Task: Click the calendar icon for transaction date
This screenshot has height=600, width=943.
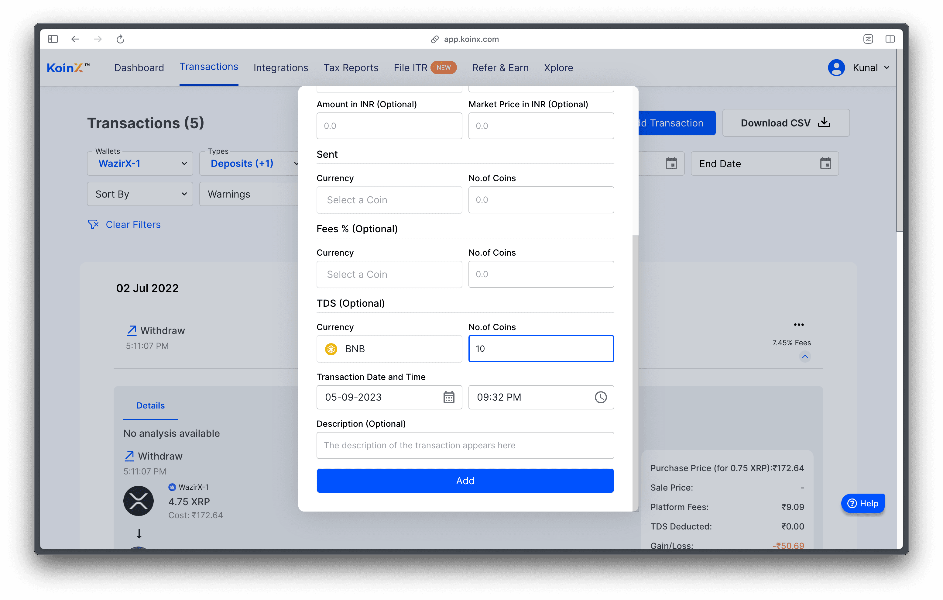Action: [447, 397]
